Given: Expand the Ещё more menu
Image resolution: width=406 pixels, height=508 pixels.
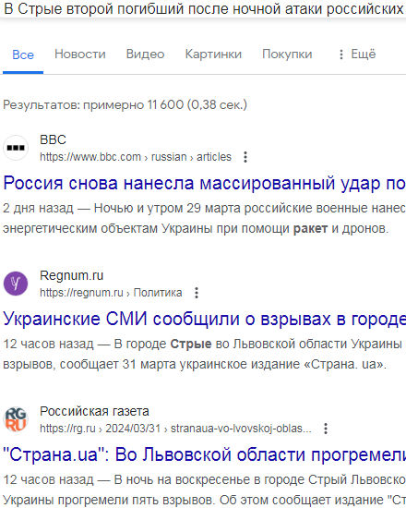Looking at the screenshot, I should click(x=357, y=54).
